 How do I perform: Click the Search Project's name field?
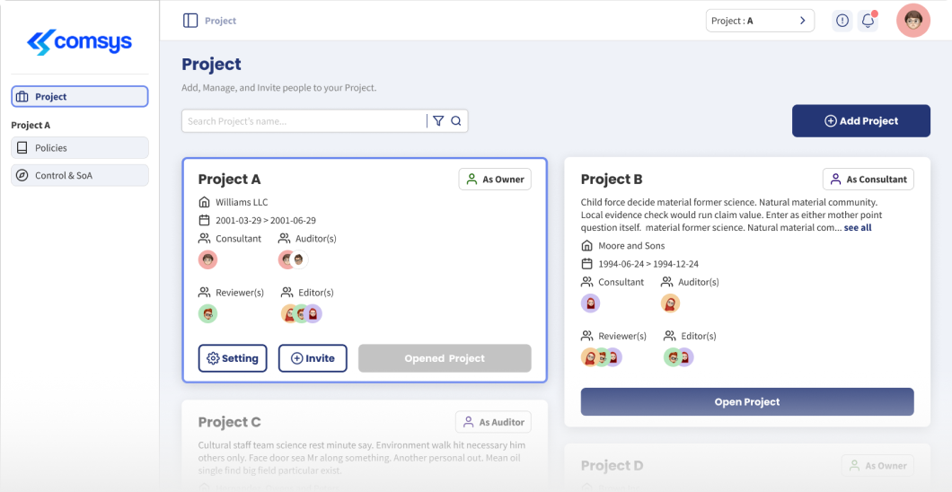[304, 121]
